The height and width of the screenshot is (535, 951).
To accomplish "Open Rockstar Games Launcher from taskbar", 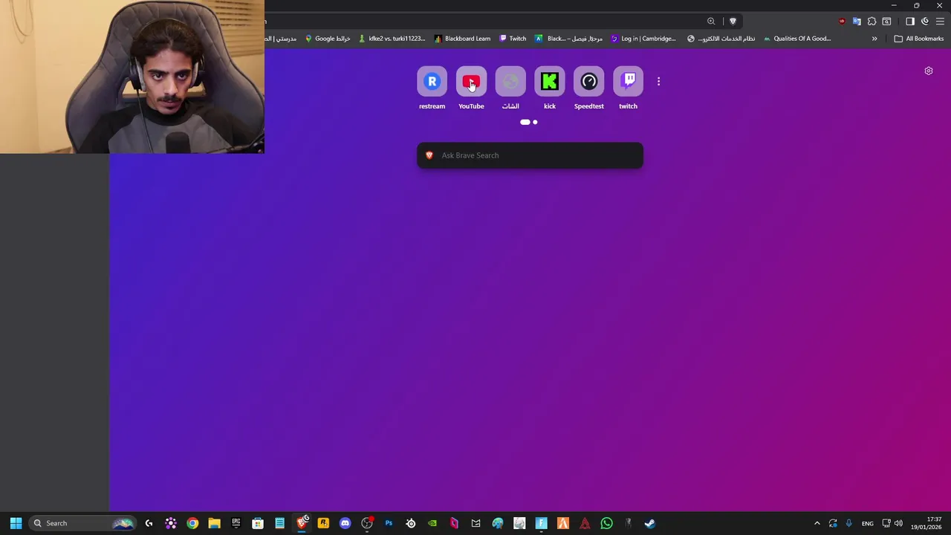I will [323, 523].
